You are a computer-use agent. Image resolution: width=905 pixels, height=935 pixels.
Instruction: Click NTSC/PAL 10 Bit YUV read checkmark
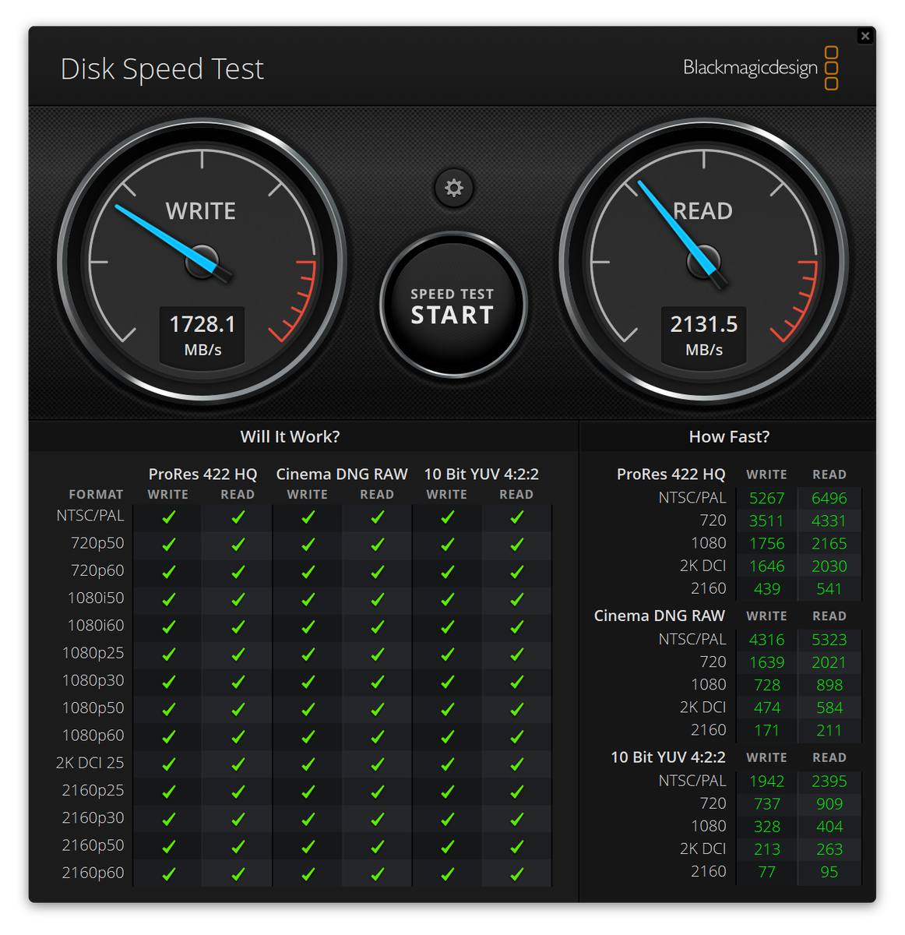[516, 517]
